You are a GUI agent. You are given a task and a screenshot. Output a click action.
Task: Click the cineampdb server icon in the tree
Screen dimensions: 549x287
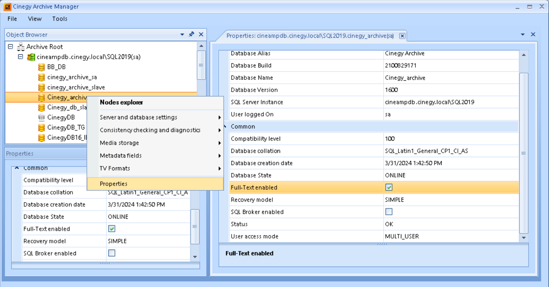(x=31, y=57)
